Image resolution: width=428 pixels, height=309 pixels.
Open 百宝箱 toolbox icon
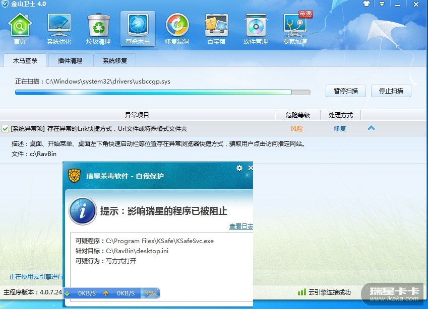[x=216, y=29]
